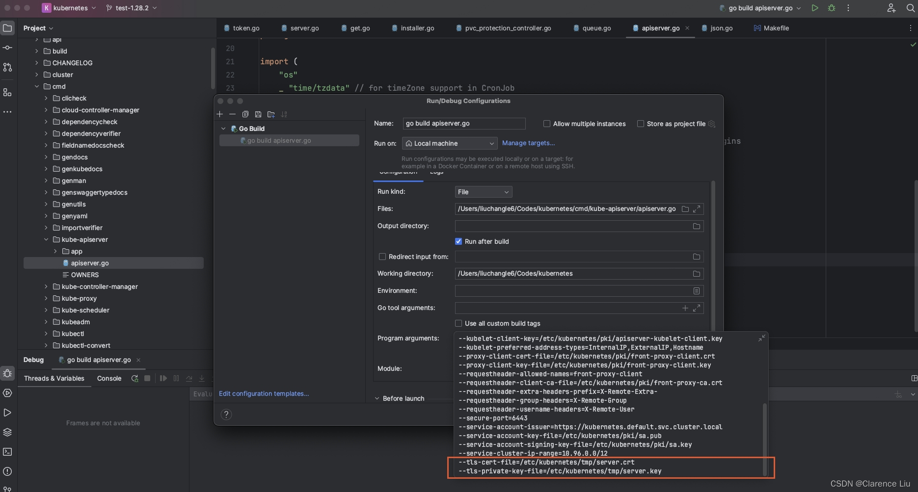The width and height of the screenshot is (918, 492).
Task: Open the run configuration selector dropdown
Action: point(760,8)
